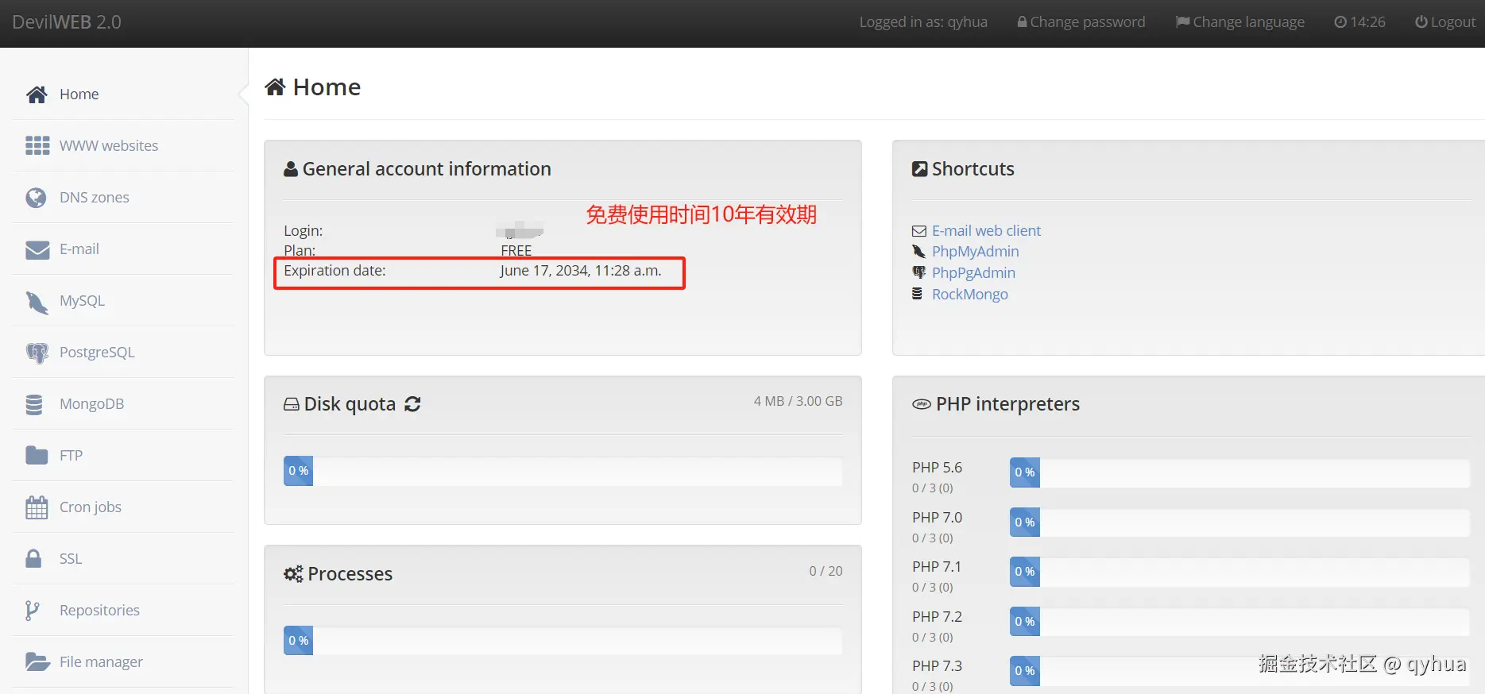Click the PHP 7.1 usage progress bar

coord(1239,572)
